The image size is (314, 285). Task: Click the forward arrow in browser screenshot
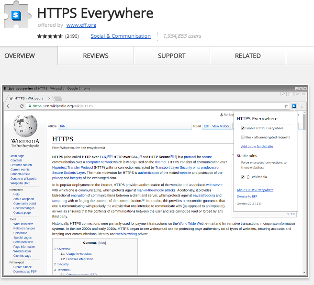coord(15,106)
